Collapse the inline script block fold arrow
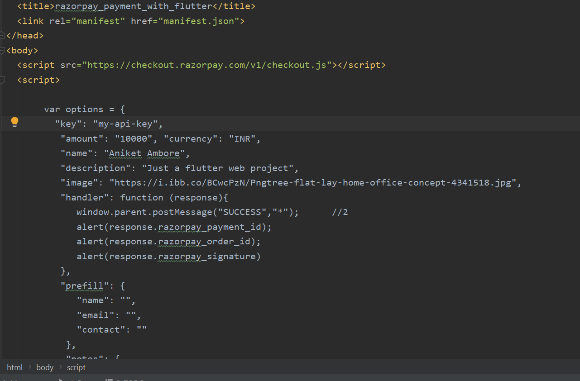 (2, 80)
